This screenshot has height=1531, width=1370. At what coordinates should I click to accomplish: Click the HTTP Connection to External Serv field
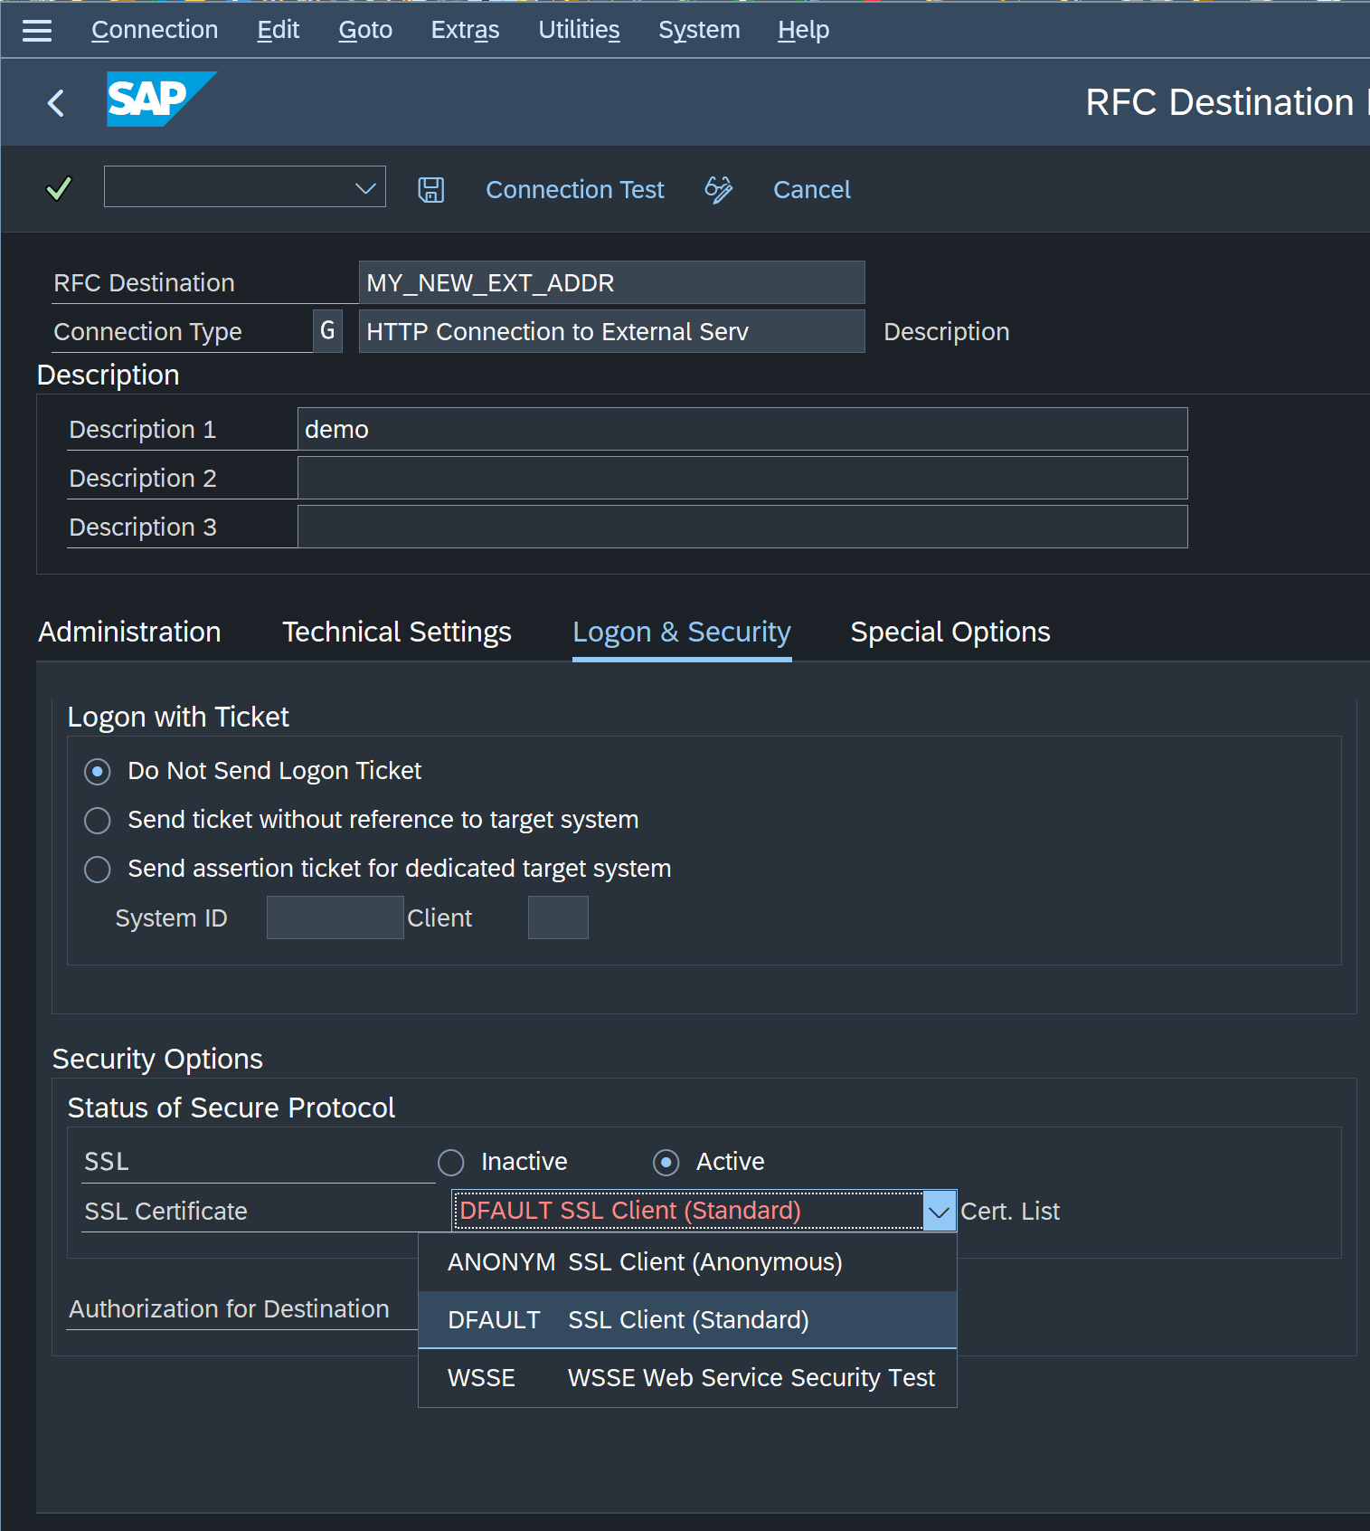tap(611, 331)
